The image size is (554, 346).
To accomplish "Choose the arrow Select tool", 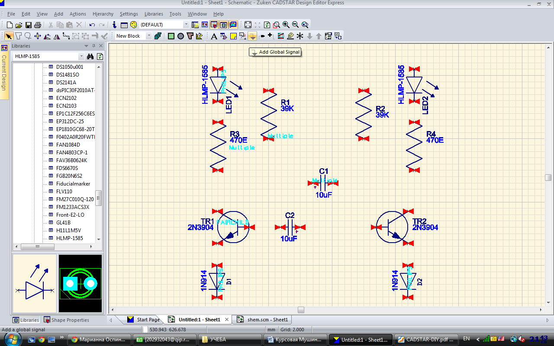I will (9, 36).
